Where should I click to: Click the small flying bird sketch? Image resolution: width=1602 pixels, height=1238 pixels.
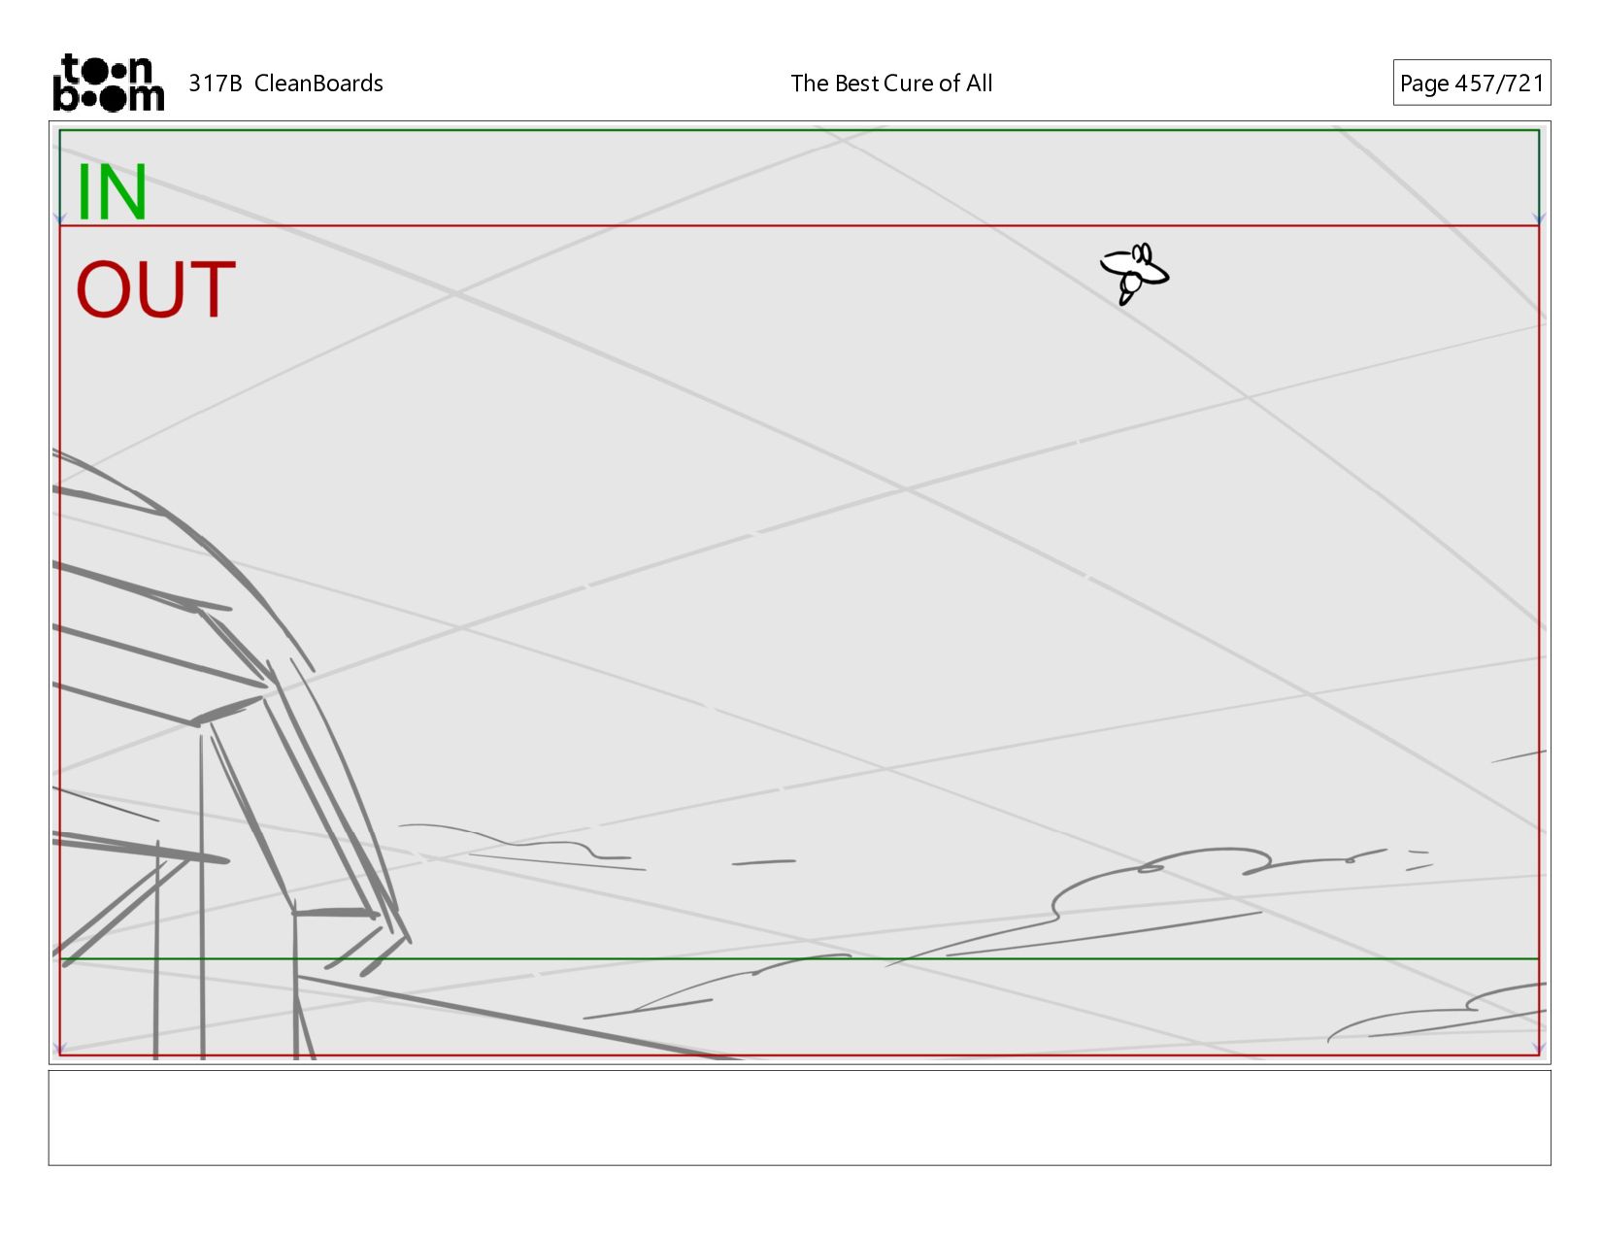[x=1134, y=273]
